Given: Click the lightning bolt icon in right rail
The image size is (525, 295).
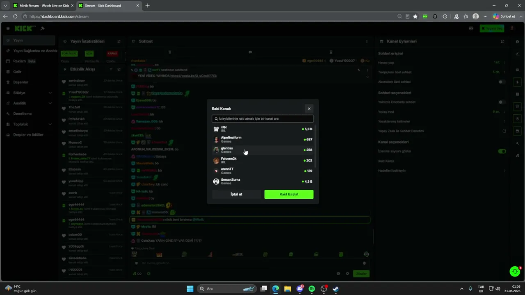Looking at the screenshot, I should [517, 82].
